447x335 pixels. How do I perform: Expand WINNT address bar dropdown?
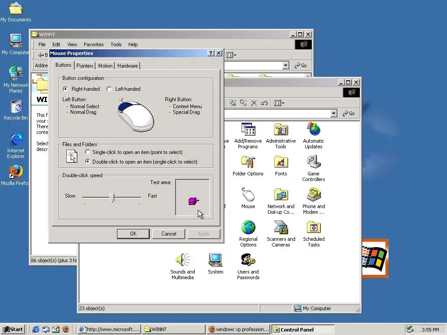click(x=285, y=65)
